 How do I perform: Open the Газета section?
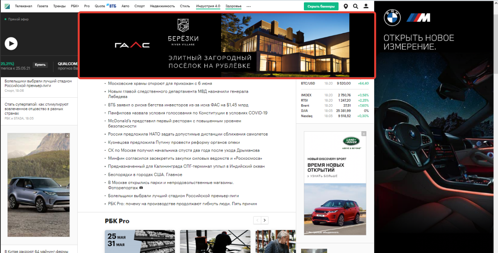click(x=43, y=6)
